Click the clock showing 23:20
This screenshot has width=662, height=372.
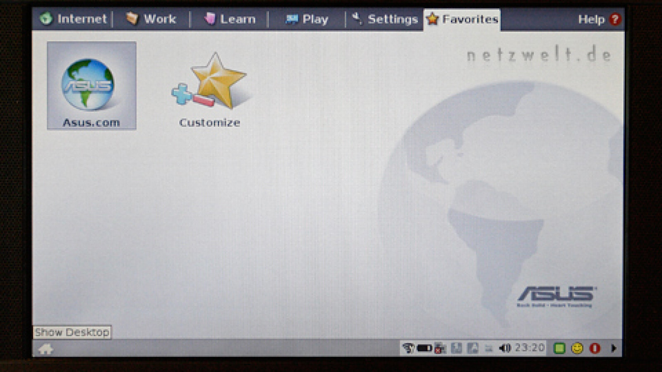(x=530, y=348)
